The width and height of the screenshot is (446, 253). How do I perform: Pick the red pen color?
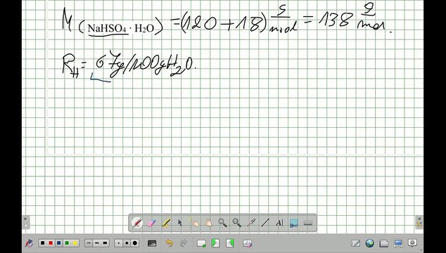51,243
